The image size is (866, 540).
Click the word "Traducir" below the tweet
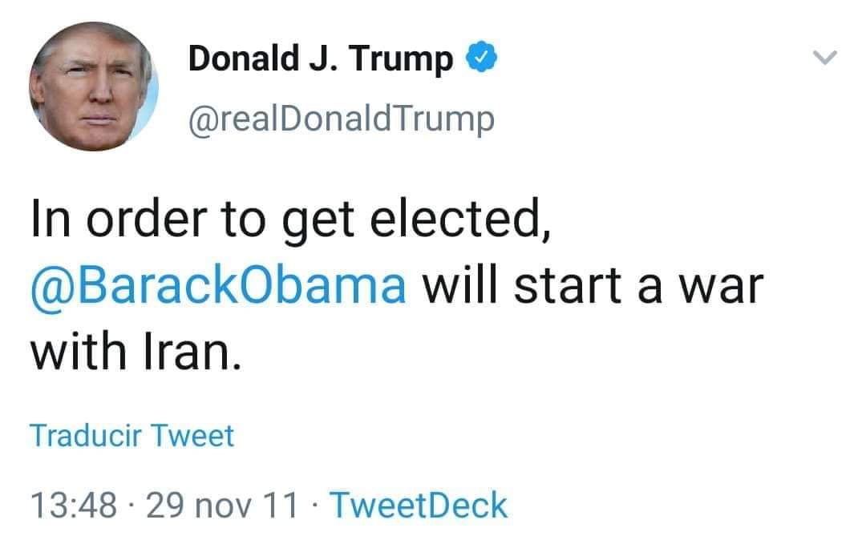point(86,436)
